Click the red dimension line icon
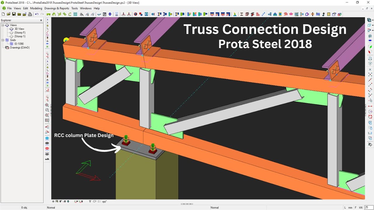 click(x=370, y=106)
